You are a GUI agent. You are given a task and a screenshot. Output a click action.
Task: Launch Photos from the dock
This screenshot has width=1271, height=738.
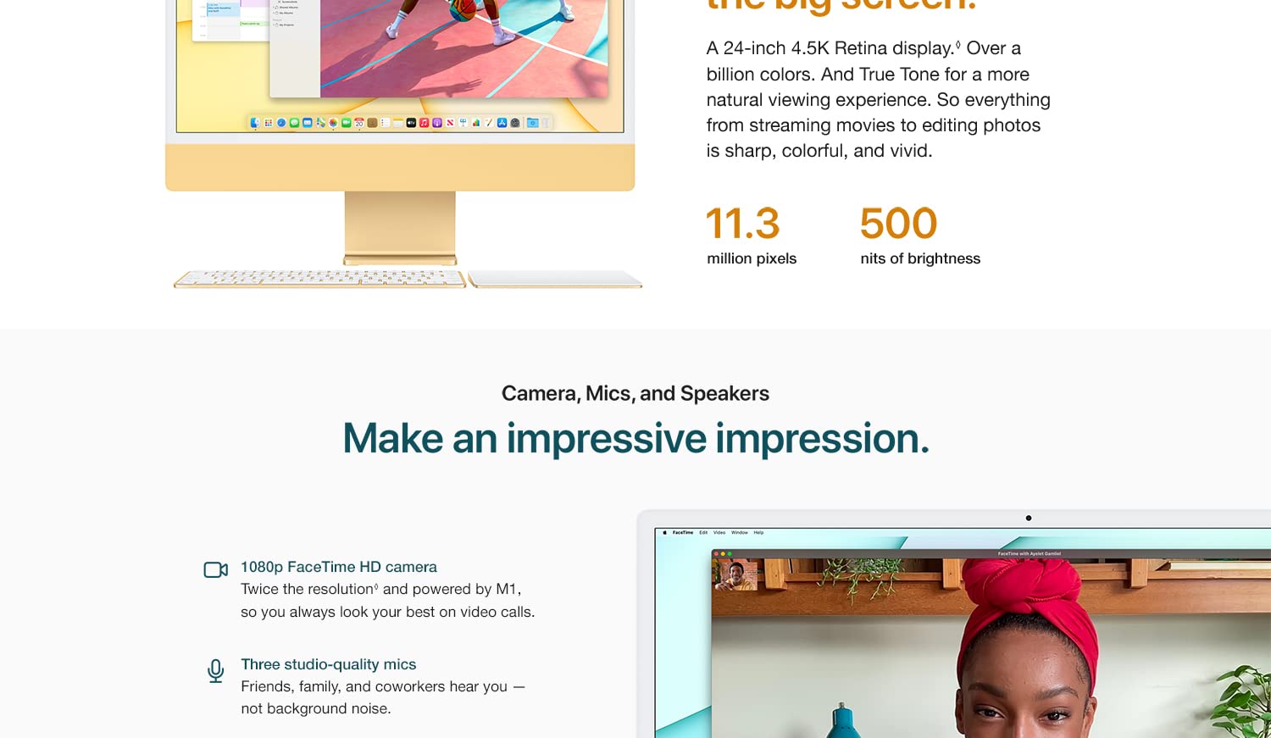(x=333, y=123)
